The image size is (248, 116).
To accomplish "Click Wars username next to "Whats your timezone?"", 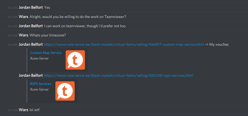I will [23, 35].
